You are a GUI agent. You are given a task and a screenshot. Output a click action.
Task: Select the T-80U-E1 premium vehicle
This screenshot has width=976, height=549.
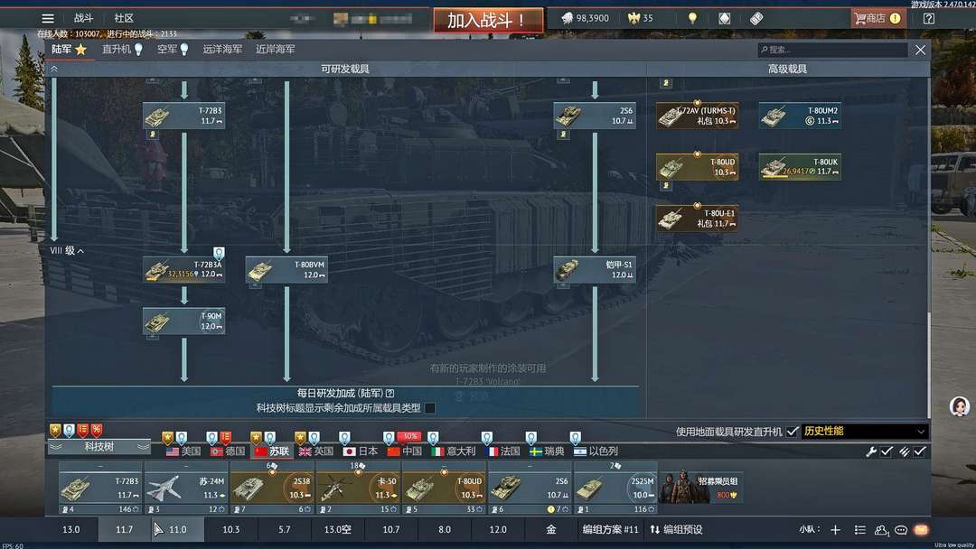point(697,219)
